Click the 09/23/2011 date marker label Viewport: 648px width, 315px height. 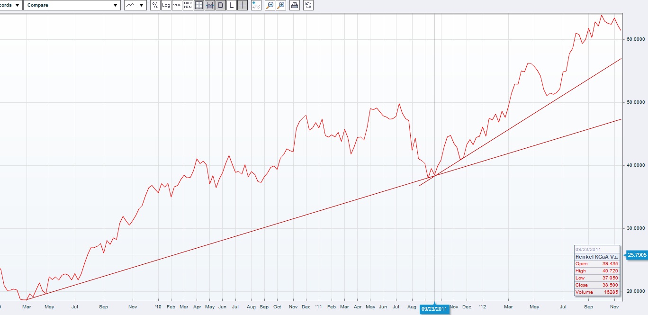pyautogui.click(x=435, y=309)
